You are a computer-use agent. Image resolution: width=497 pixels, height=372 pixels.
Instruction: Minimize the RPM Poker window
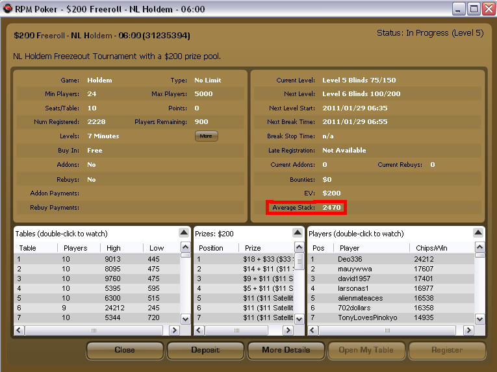pos(459,9)
